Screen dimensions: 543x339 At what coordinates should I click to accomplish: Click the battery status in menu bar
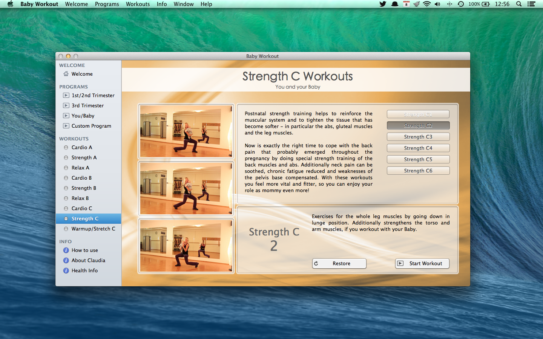pyautogui.click(x=479, y=4)
